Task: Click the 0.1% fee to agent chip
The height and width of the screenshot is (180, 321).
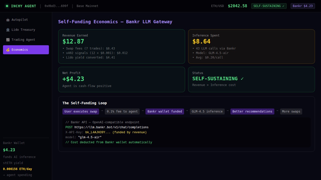Action: pyautogui.click(x=122, y=111)
